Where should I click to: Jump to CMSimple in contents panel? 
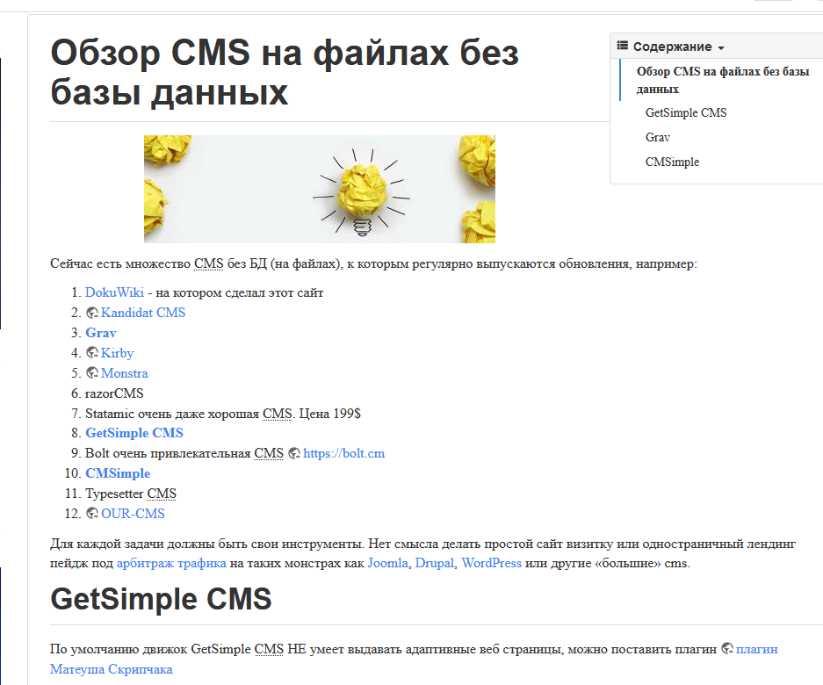click(672, 162)
